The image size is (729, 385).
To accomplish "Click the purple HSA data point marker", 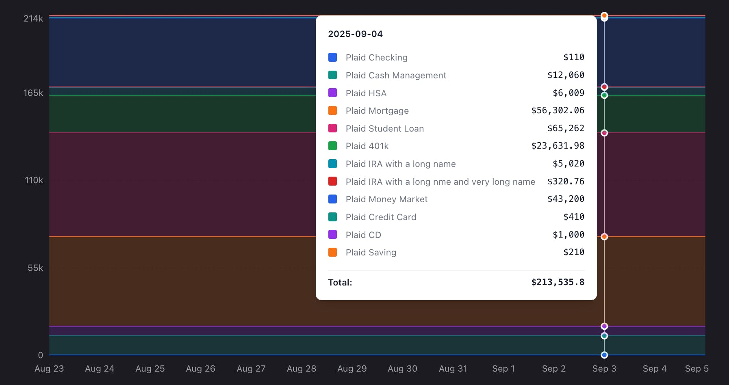I will 604,326.
